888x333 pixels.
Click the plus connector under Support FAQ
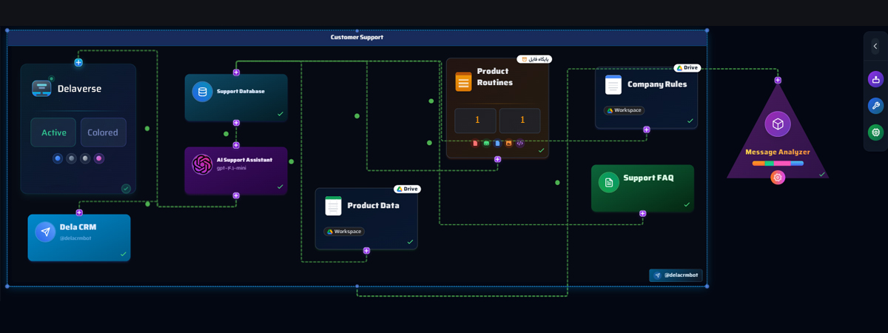coord(642,213)
